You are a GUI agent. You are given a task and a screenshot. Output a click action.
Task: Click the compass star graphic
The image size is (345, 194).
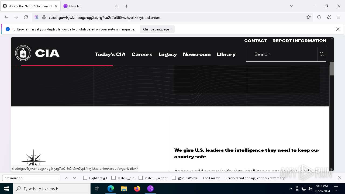click(33, 157)
